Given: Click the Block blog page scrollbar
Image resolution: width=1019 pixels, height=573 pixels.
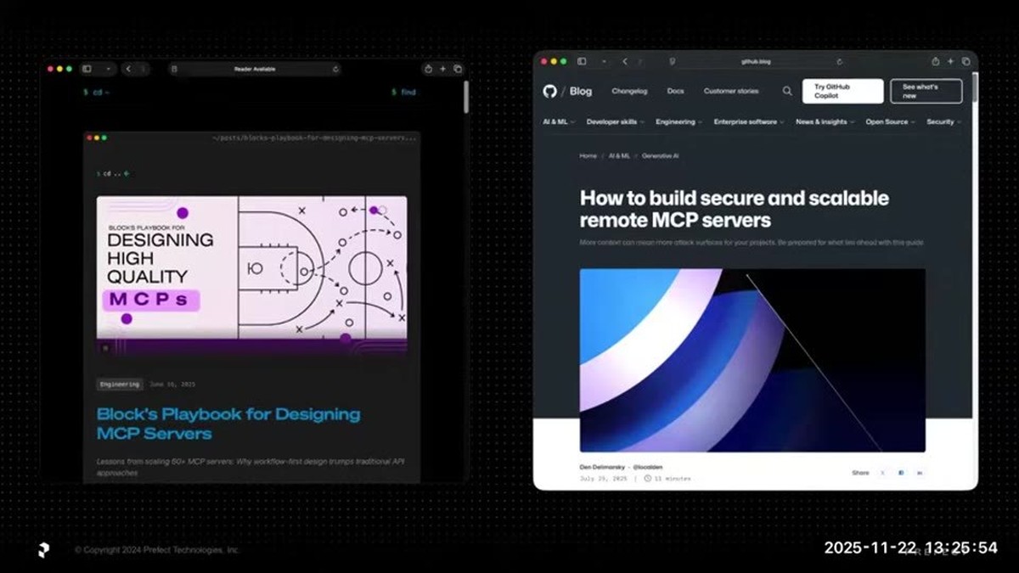Looking at the screenshot, I should pyautogui.click(x=465, y=97).
